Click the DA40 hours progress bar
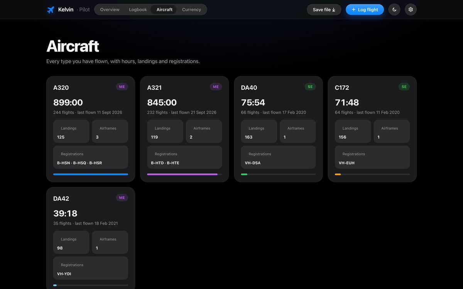 279,174
